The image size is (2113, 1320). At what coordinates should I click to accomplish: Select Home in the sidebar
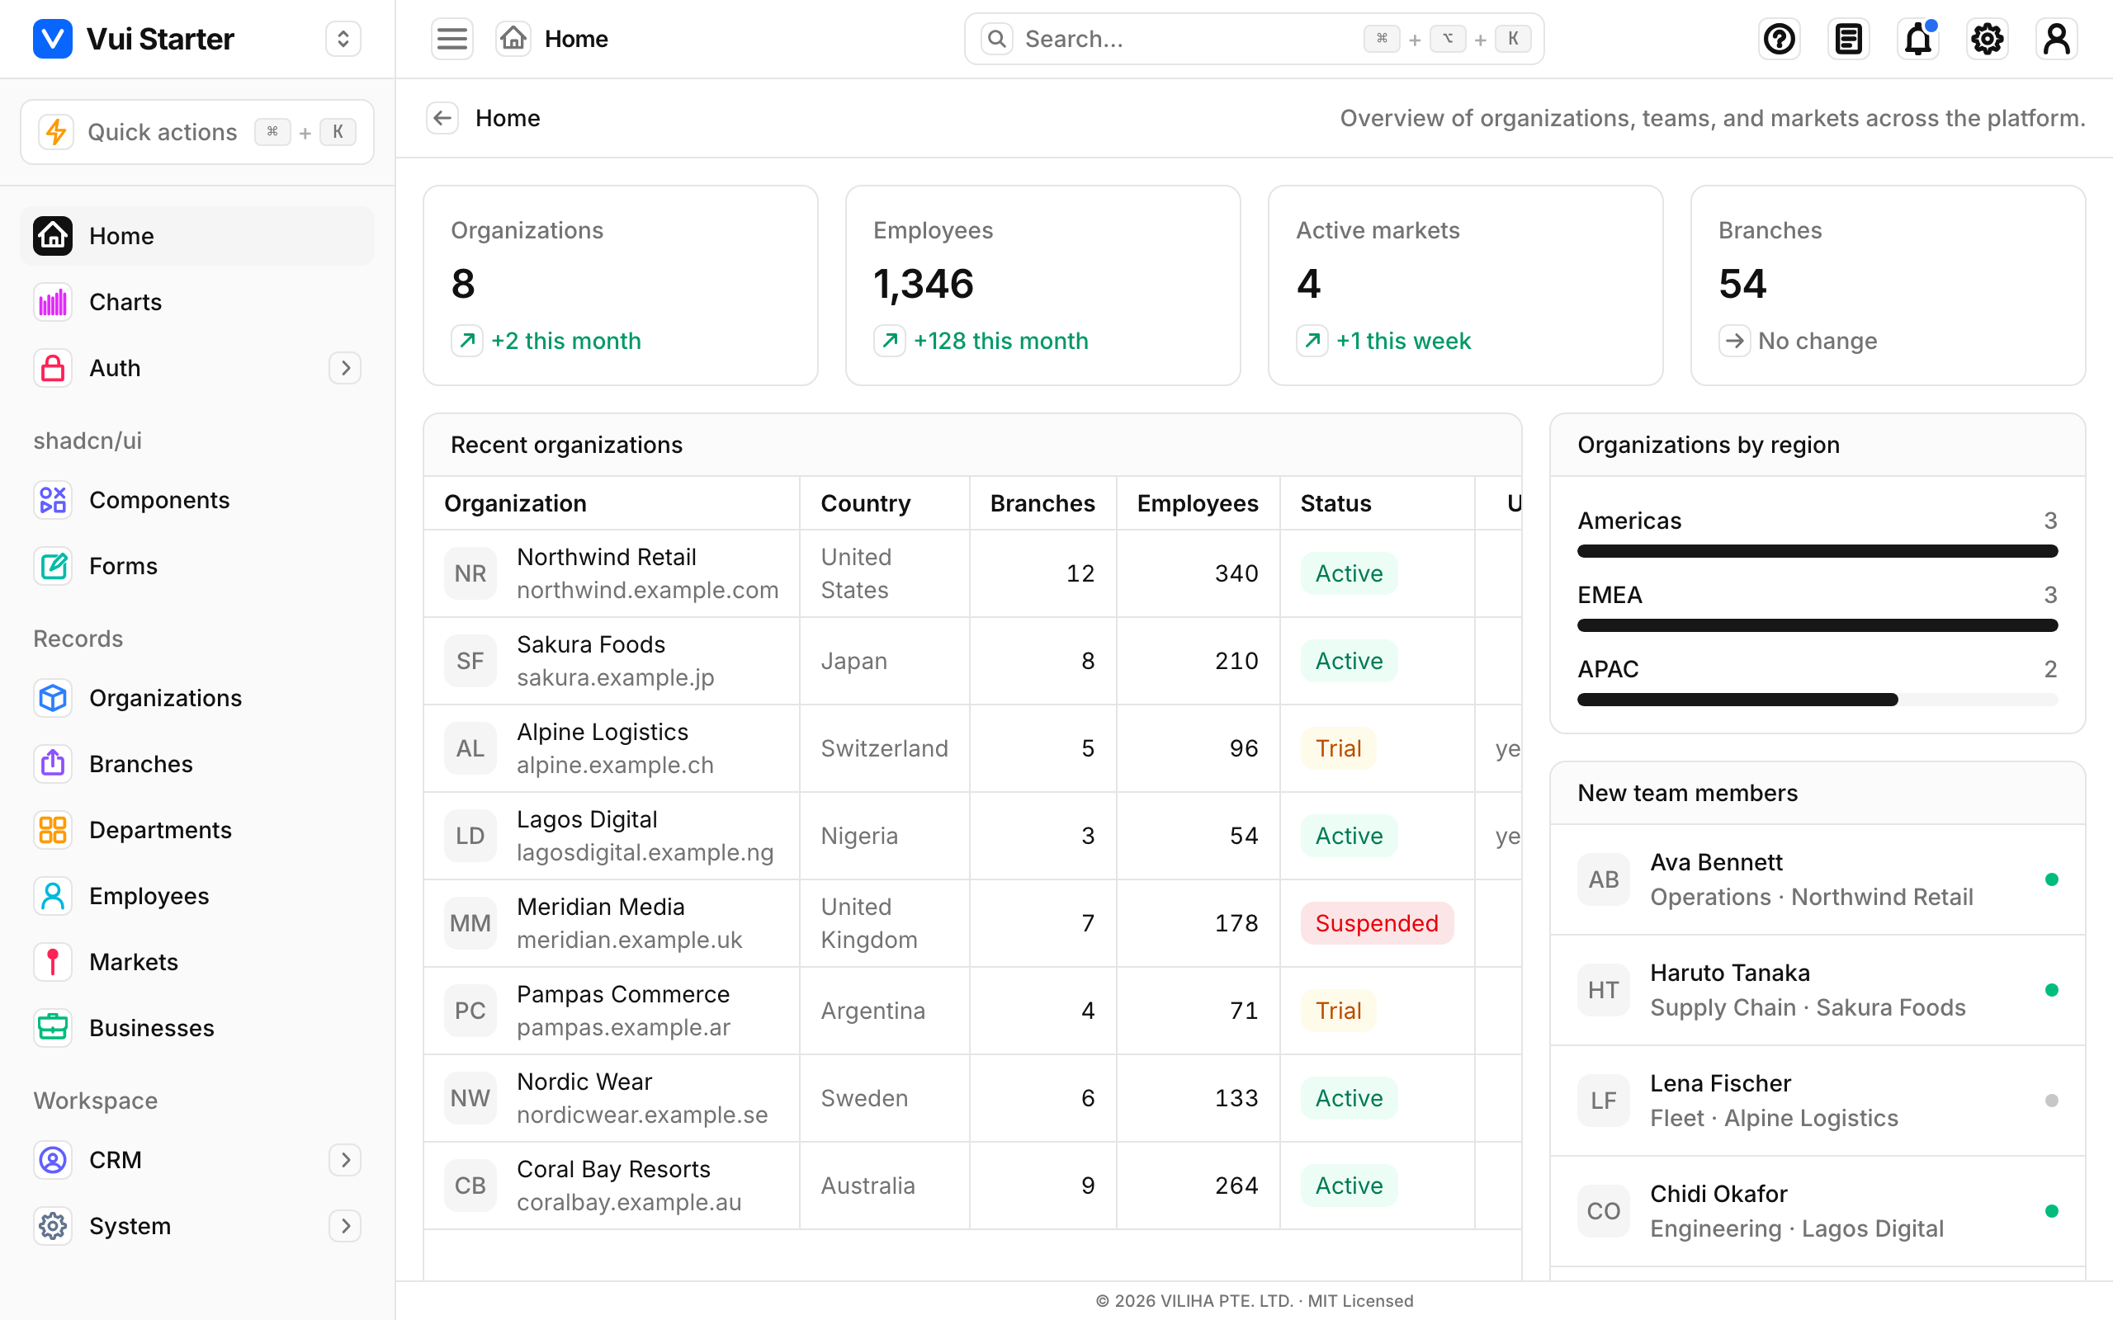click(x=197, y=236)
